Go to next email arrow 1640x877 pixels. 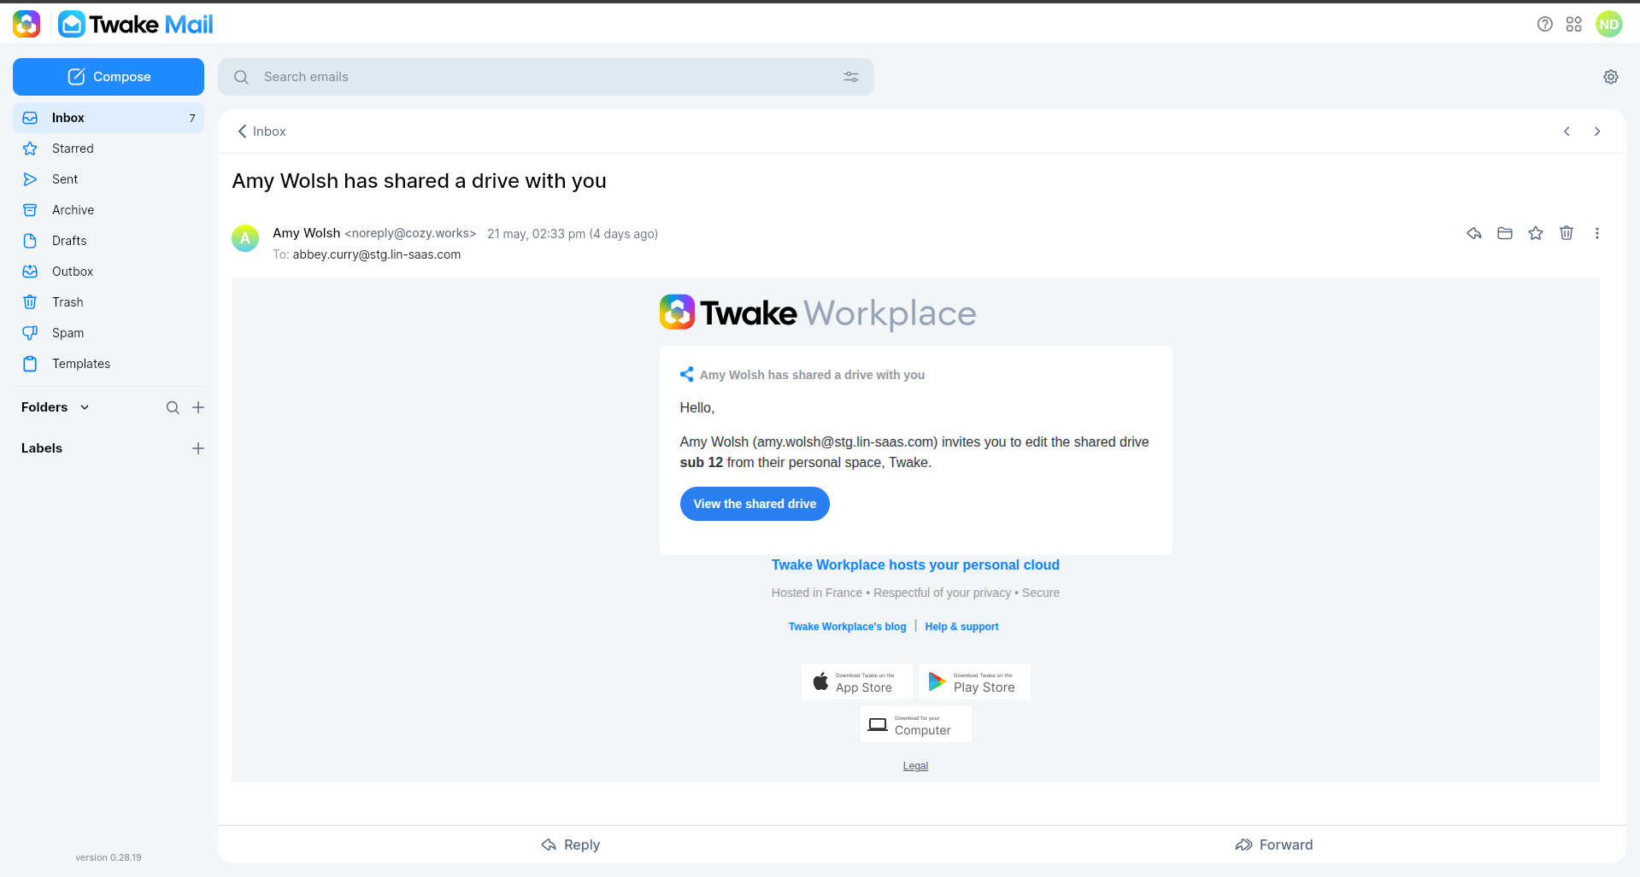click(x=1597, y=132)
